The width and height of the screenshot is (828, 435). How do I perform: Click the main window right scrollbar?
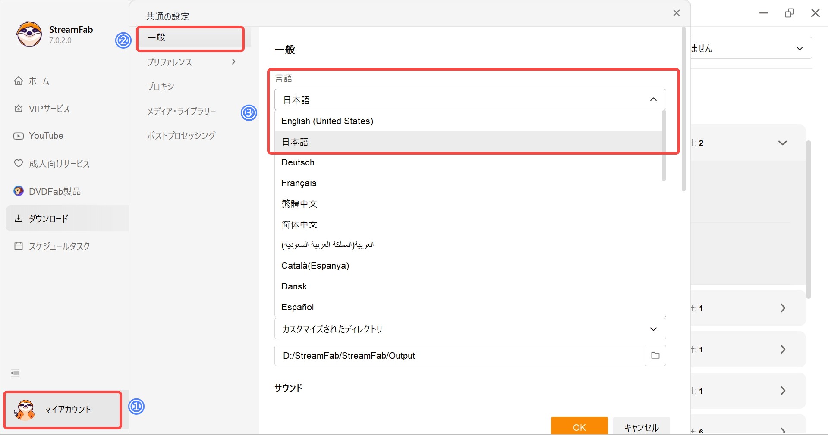pos(808,220)
